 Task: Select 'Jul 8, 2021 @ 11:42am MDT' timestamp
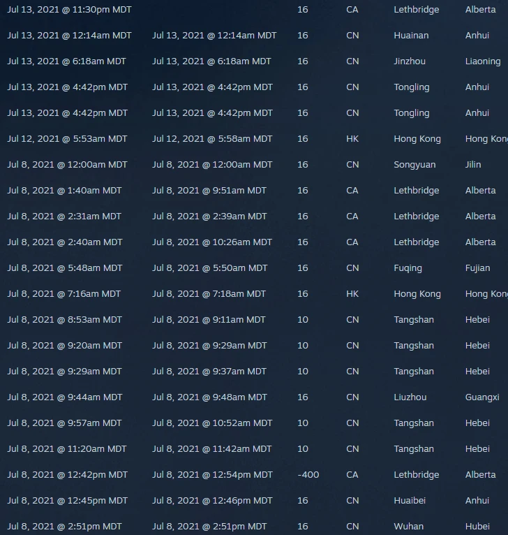[211, 449]
